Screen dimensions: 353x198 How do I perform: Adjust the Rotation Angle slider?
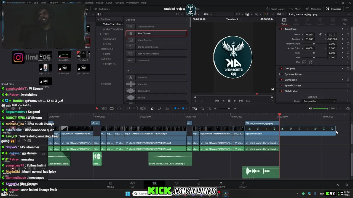314,44
